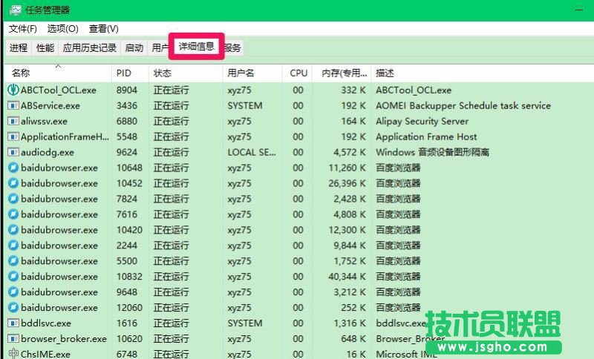Viewport: 594px width, 359px height.
Task: Select the bddlsvc.exe process name
Action: [46, 323]
